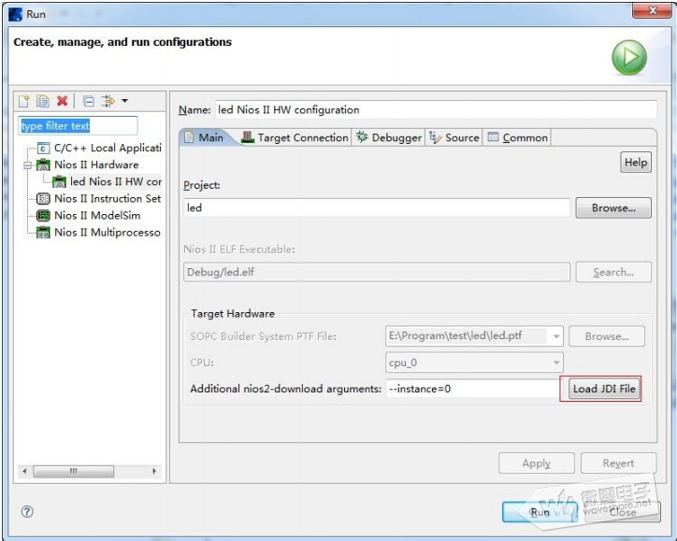Image resolution: width=677 pixels, height=541 pixels.
Task: Open the filter dropdown arrow in toolbar
Action: coord(125,101)
